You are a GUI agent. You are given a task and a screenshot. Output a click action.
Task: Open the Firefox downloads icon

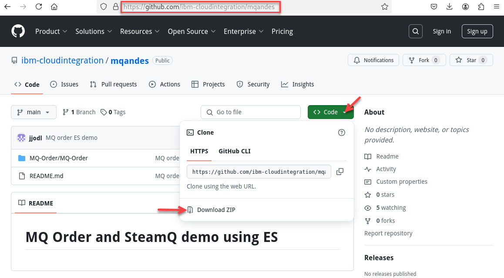450,7
